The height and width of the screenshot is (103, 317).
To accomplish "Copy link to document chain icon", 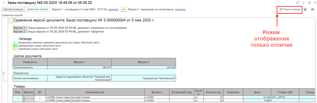I will click(298, 3).
